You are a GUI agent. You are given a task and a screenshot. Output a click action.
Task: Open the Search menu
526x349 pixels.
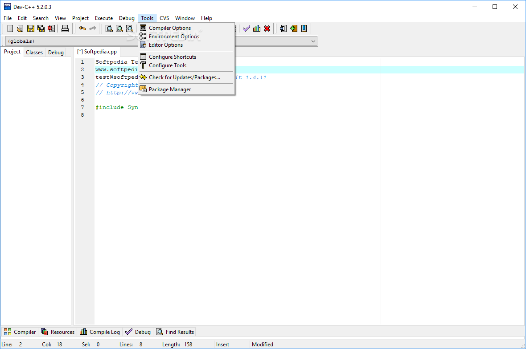tap(41, 18)
